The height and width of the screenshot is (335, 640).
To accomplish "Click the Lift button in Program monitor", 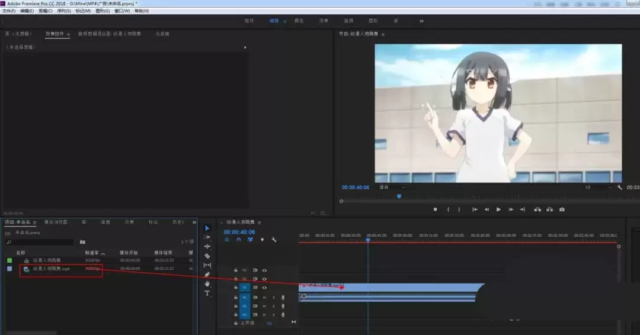I will 537,210.
